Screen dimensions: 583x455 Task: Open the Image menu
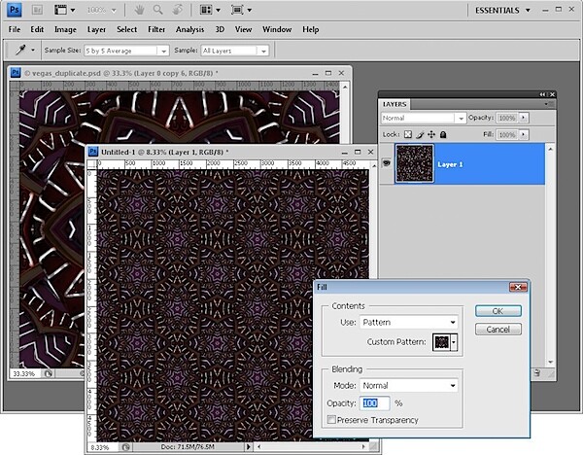(65, 29)
